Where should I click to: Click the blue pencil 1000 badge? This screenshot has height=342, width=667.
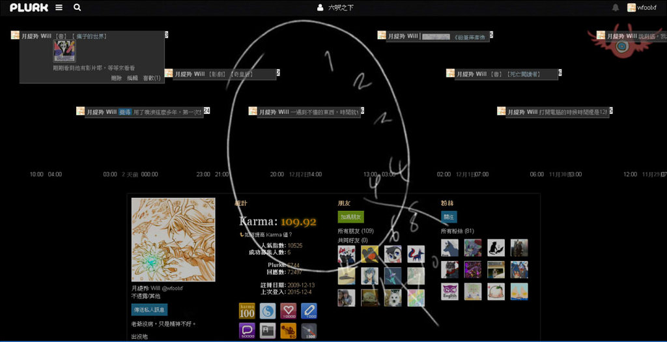[309, 311]
